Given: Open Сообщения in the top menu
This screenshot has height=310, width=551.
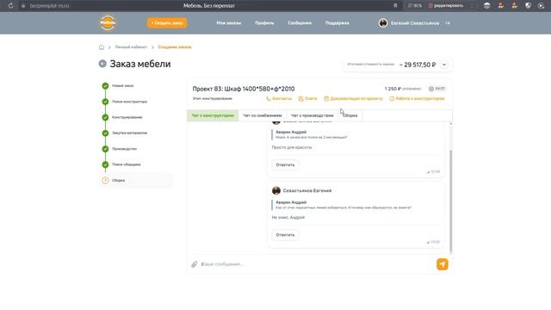Looking at the screenshot, I should pos(300,23).
